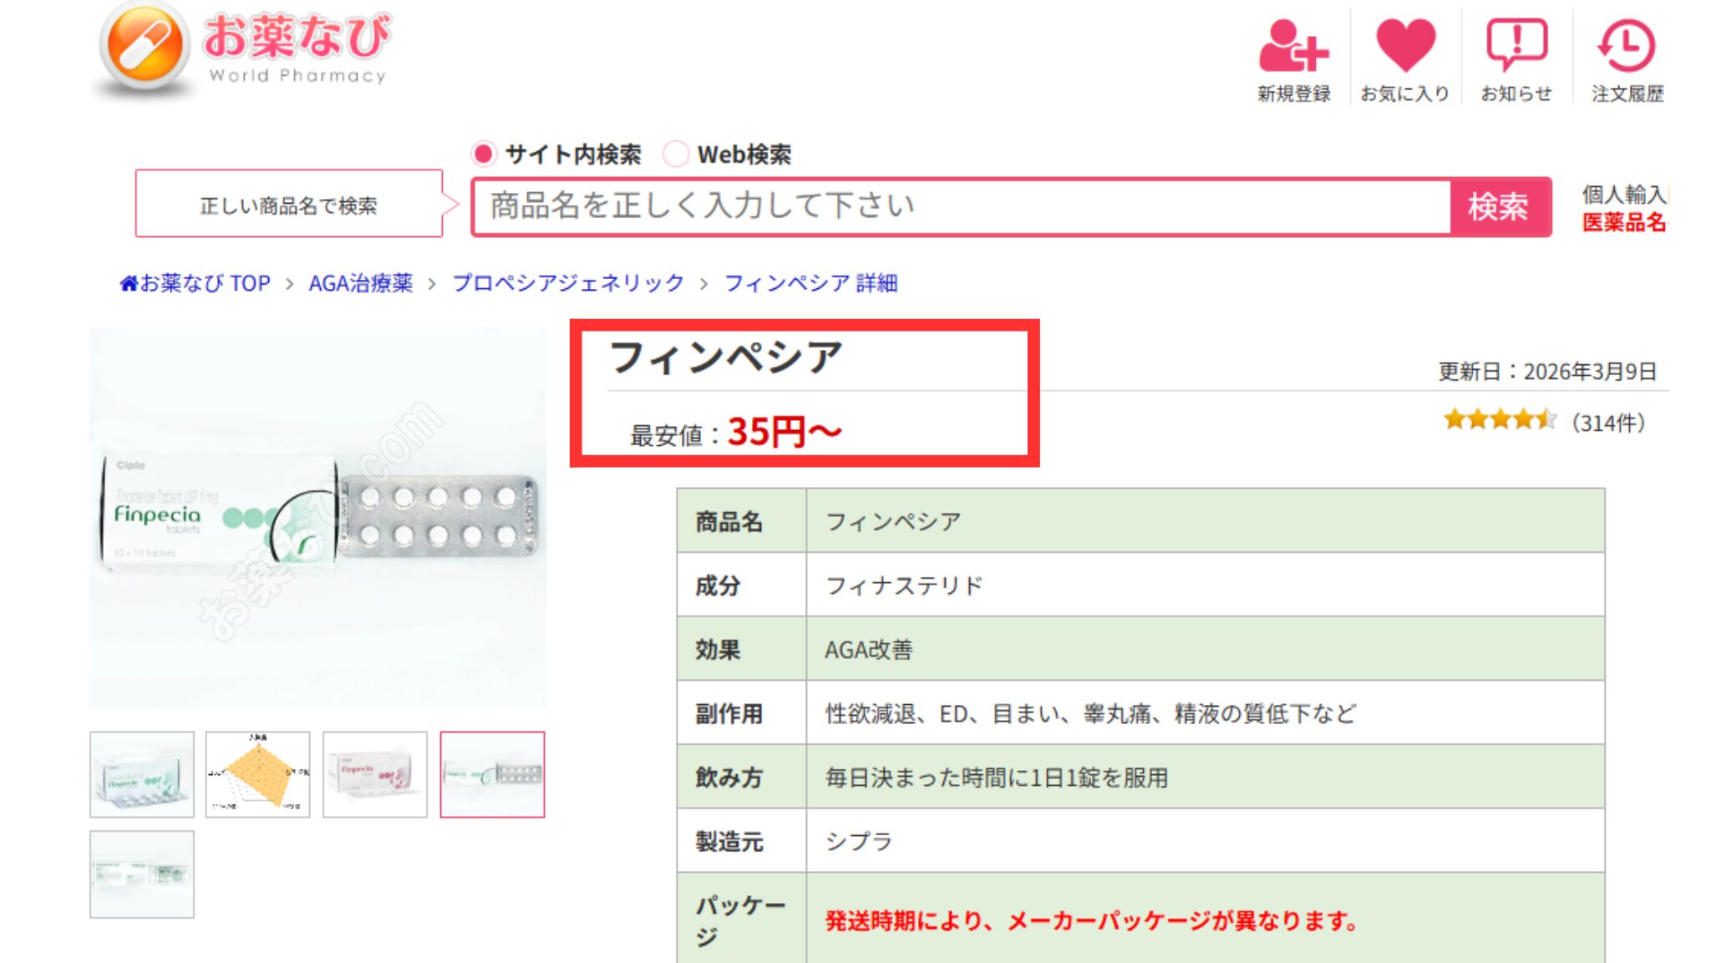Open 新規登録 new registration icon
The image size is (1711, 963).
click(x=1293, y=48)
